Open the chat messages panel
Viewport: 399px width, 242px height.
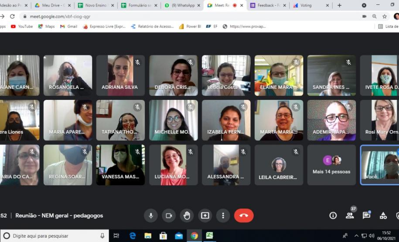pos(366,215)
